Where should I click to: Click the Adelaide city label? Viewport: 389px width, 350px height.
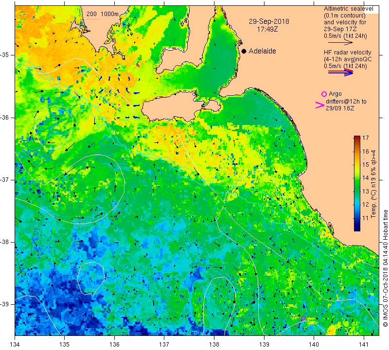tap(262, 51)
